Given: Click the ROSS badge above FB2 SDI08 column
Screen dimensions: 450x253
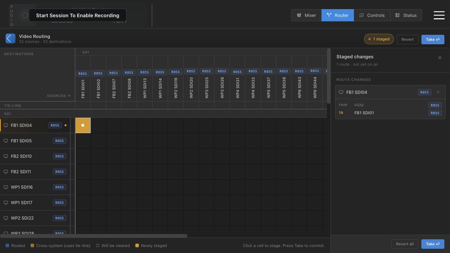Looking at the screenshot, I should (129, 72).
